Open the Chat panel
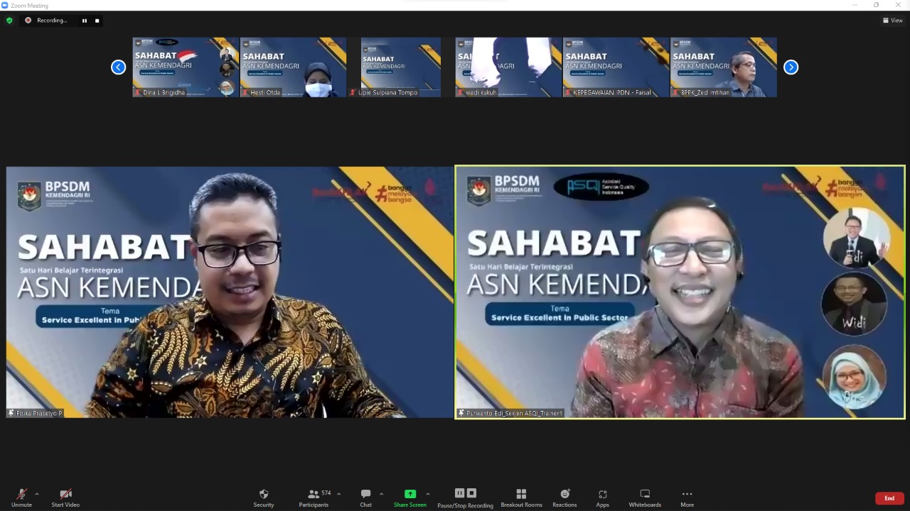Image resolution: width=910 pixels, height=511 pixels. tap(365, 498)
